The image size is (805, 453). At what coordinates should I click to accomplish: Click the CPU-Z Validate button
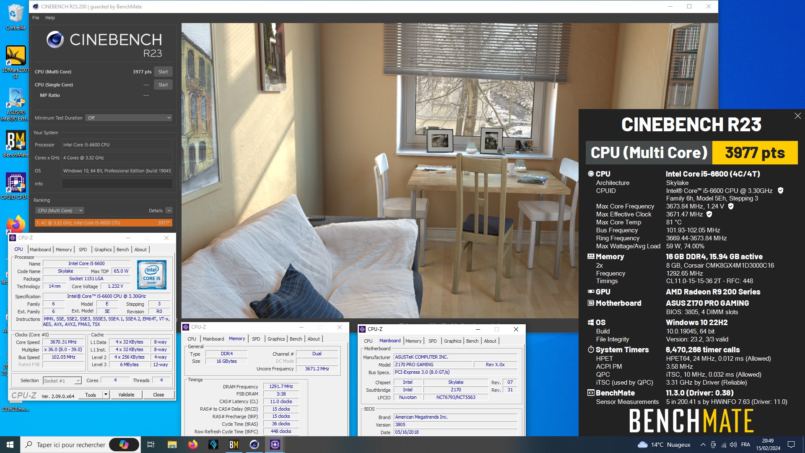click(126, 395)
